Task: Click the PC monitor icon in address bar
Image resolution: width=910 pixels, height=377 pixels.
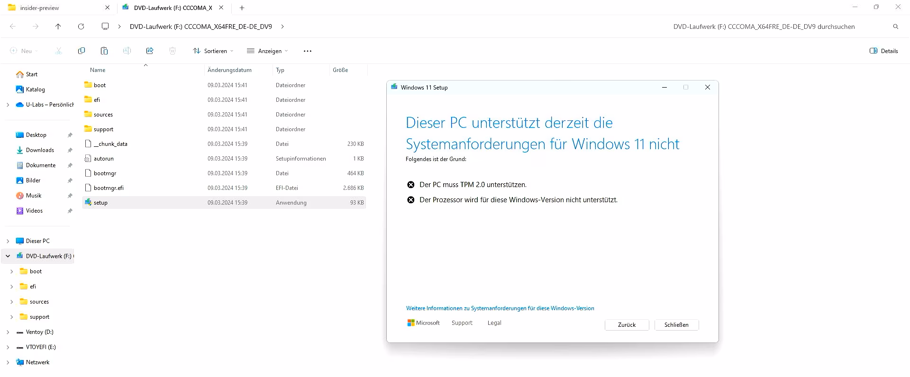Action: [x=105, y=27]
